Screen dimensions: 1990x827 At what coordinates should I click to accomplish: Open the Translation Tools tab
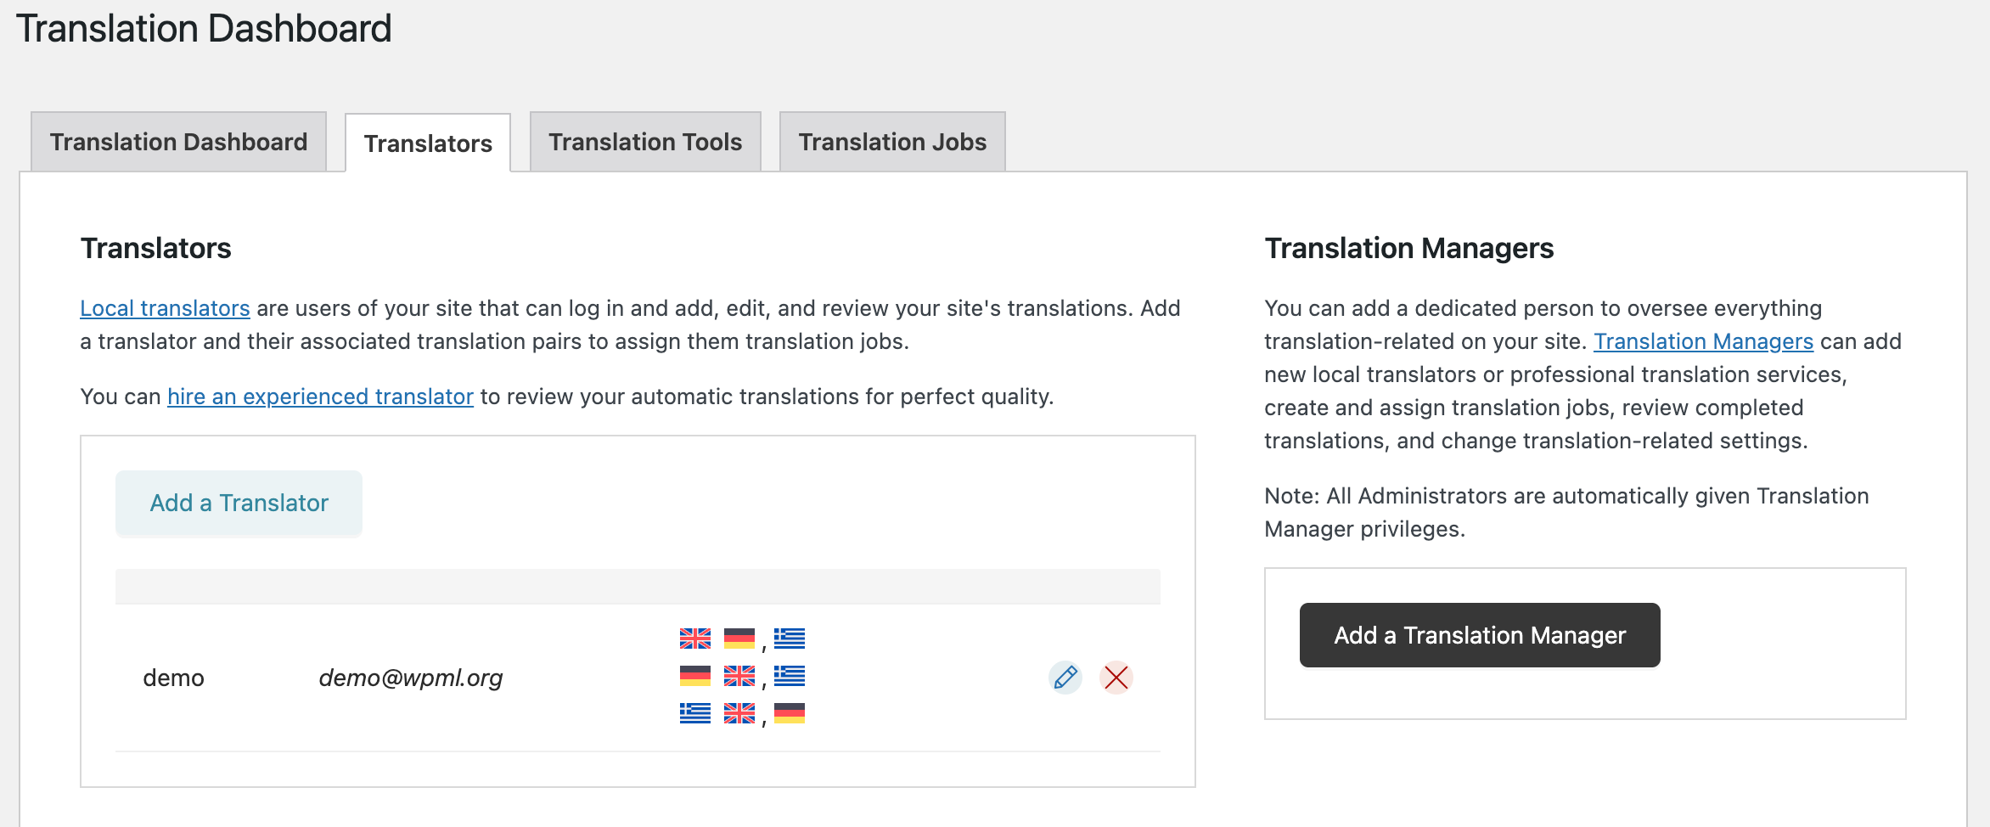[x=645, y=142]
